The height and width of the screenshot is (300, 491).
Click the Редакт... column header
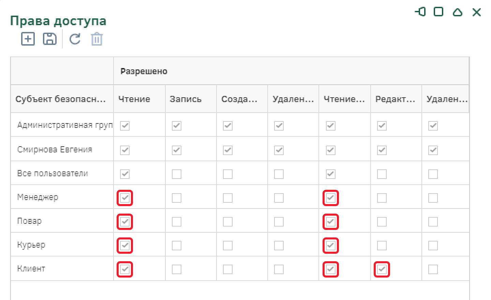coord(395,99)
